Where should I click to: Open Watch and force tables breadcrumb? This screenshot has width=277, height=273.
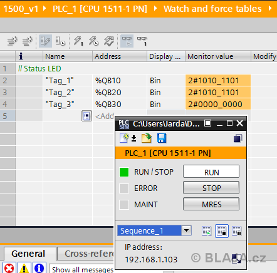point(212,9)
